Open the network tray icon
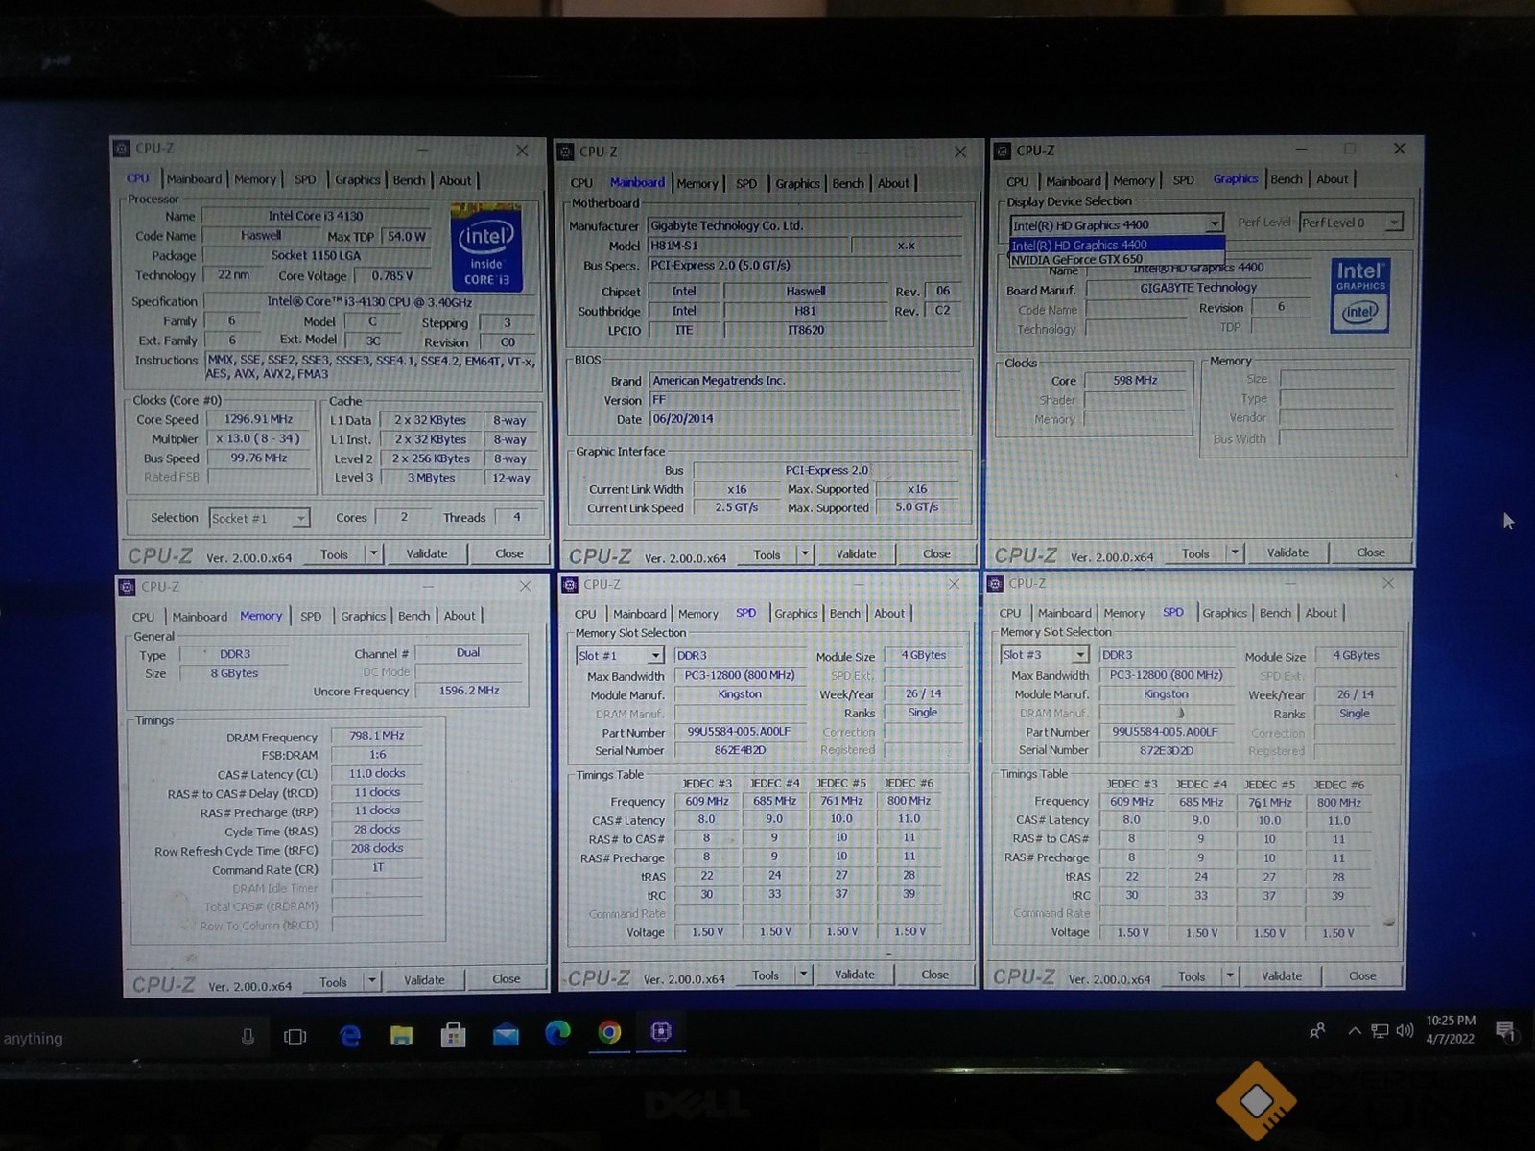1535x1151 pixels. (1381, 1031)
